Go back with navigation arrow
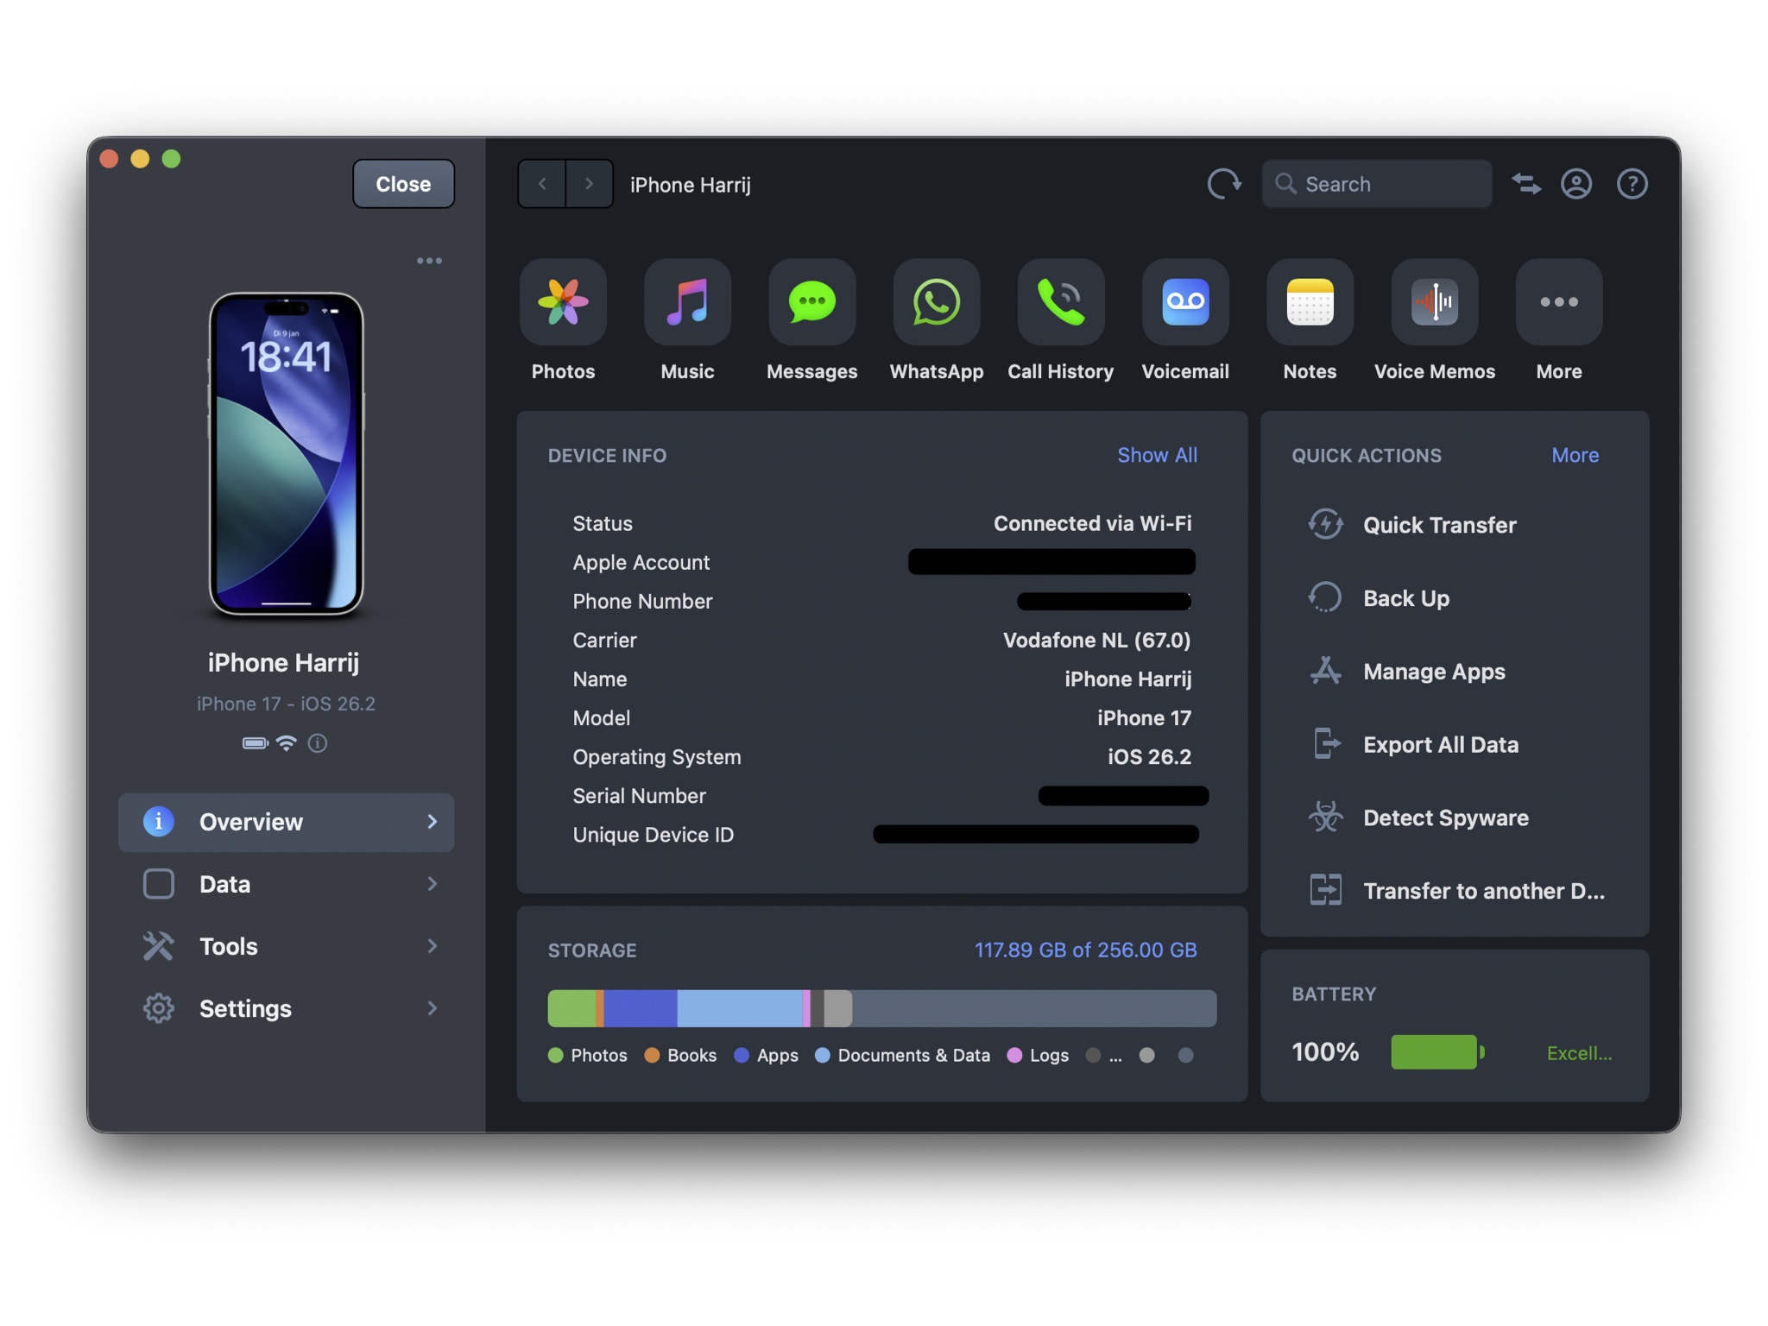This screenshot has height=1326, width=1768. [x=542, y=184]
